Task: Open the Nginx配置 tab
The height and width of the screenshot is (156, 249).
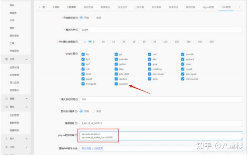Action: [x=208, y=7]
